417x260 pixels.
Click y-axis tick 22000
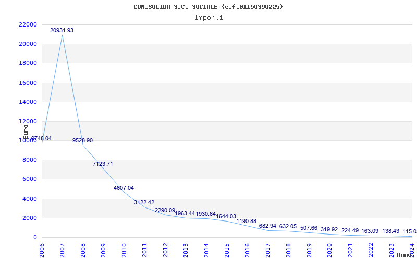point(28,24)
